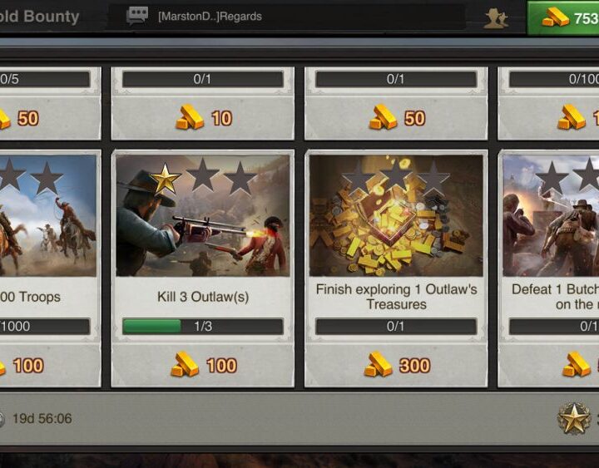Click the 19d 56:06 countdown timer
Image resolution: width=599 pixels, height=468 pixels.
point(42,418)
